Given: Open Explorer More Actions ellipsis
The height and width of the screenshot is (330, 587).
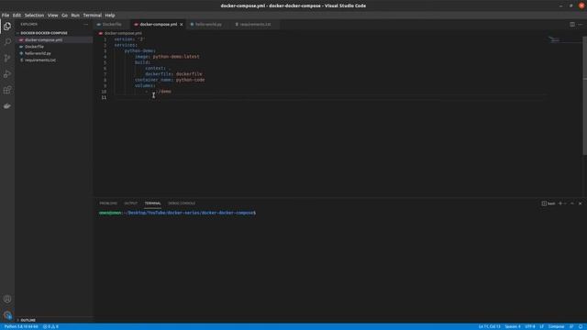Looking at the screenshot, I should click(86, 25).
